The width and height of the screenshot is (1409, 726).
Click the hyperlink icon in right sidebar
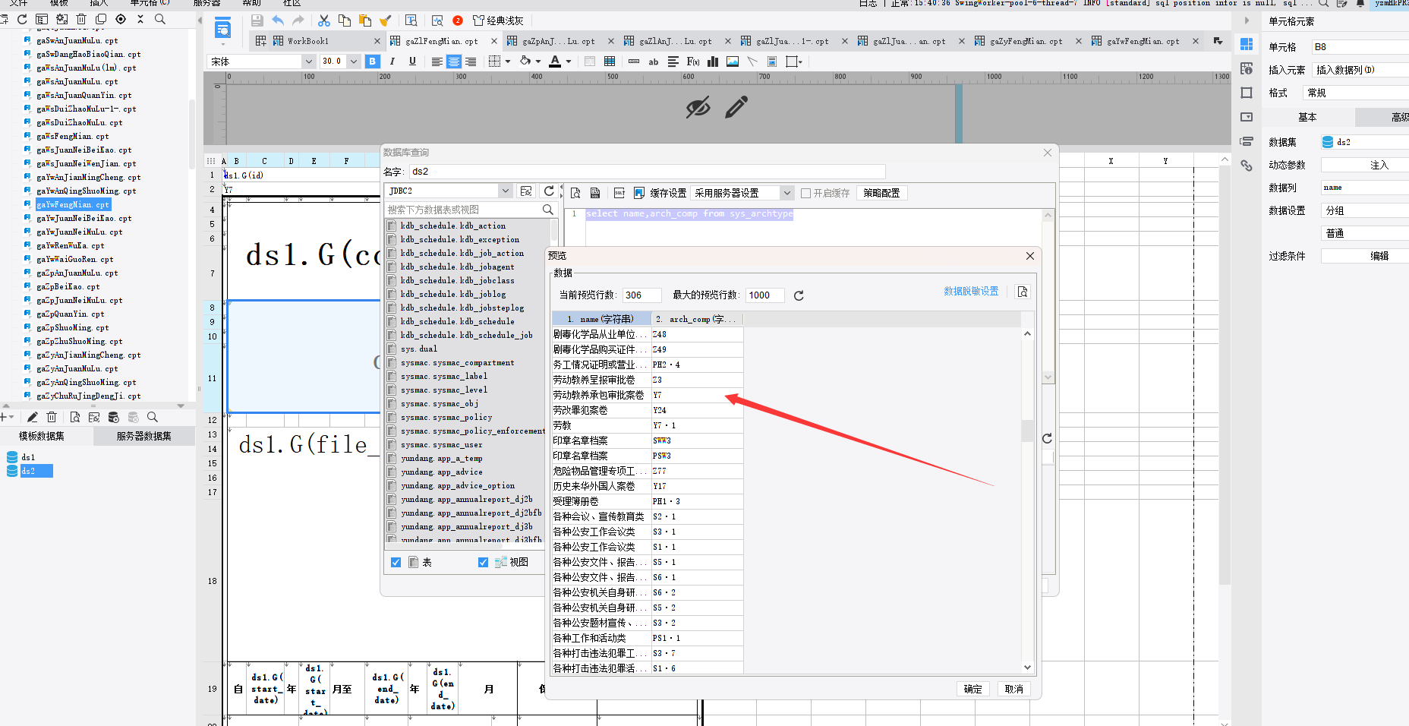pos(1247,166)
